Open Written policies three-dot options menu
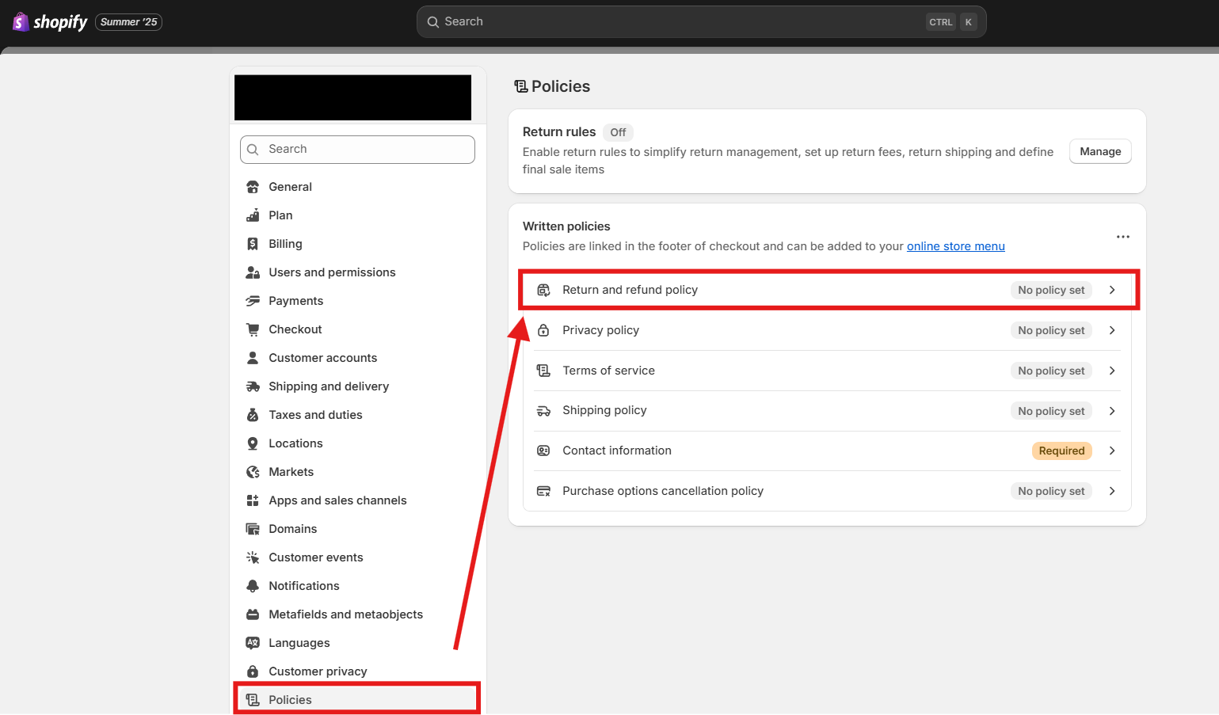The image size is (1219, 715). (x=1122, y=237)
